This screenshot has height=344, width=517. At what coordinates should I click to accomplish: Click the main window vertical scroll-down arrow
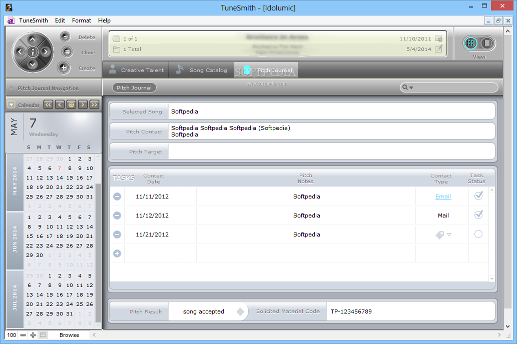(507, 326)
